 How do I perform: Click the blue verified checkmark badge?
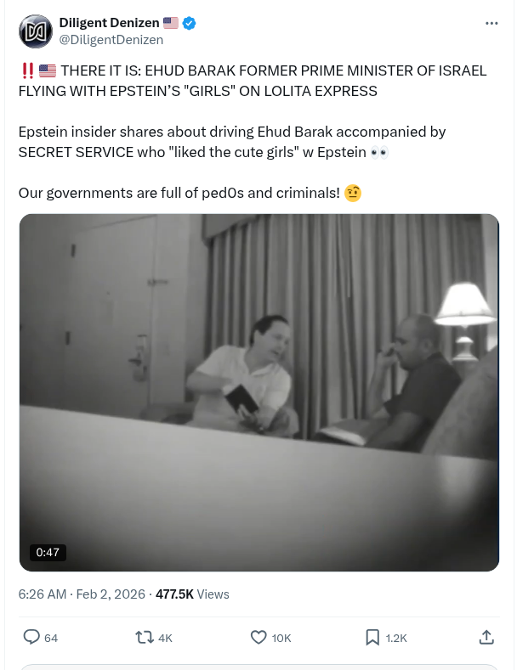190,23
